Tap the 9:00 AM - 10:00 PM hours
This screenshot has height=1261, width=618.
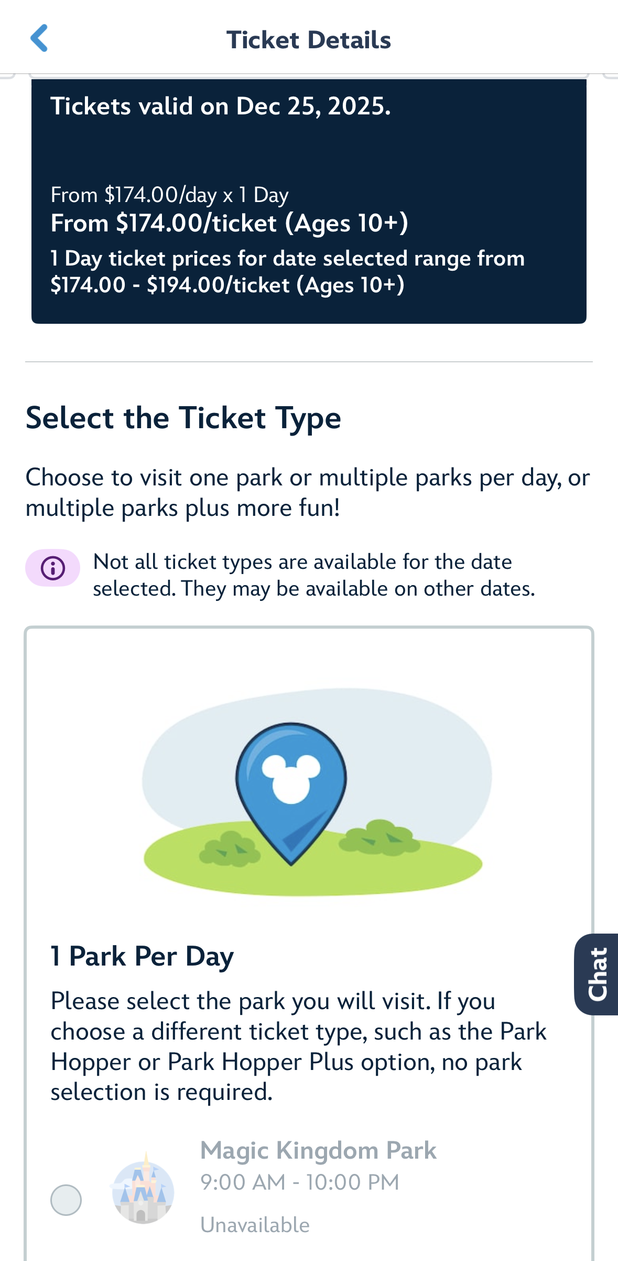click(x=300, y=1182)
